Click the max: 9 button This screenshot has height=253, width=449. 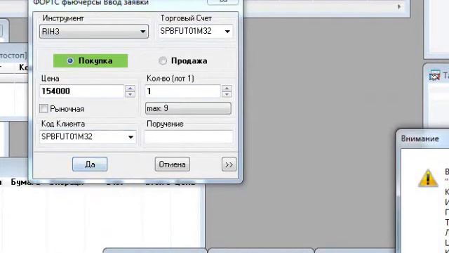[188, 108]
